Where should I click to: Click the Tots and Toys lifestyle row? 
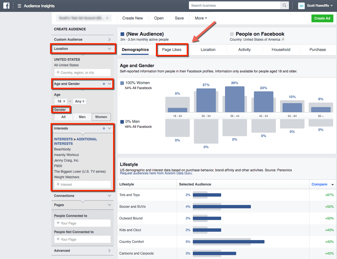pyautogui.click(x=227, y=195)
